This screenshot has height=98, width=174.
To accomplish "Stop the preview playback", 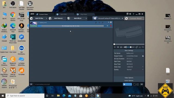I will coord(118,47).
